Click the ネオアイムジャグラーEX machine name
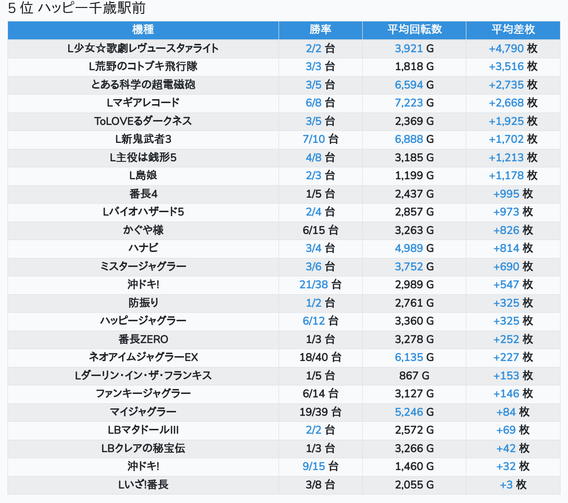Viewport: 568px width, 503px height. (x=143, y=357)
